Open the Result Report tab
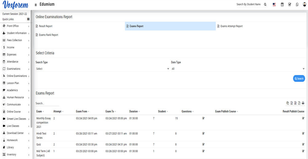Viewport: 308px width, 159px height. (x=46, y=26)
